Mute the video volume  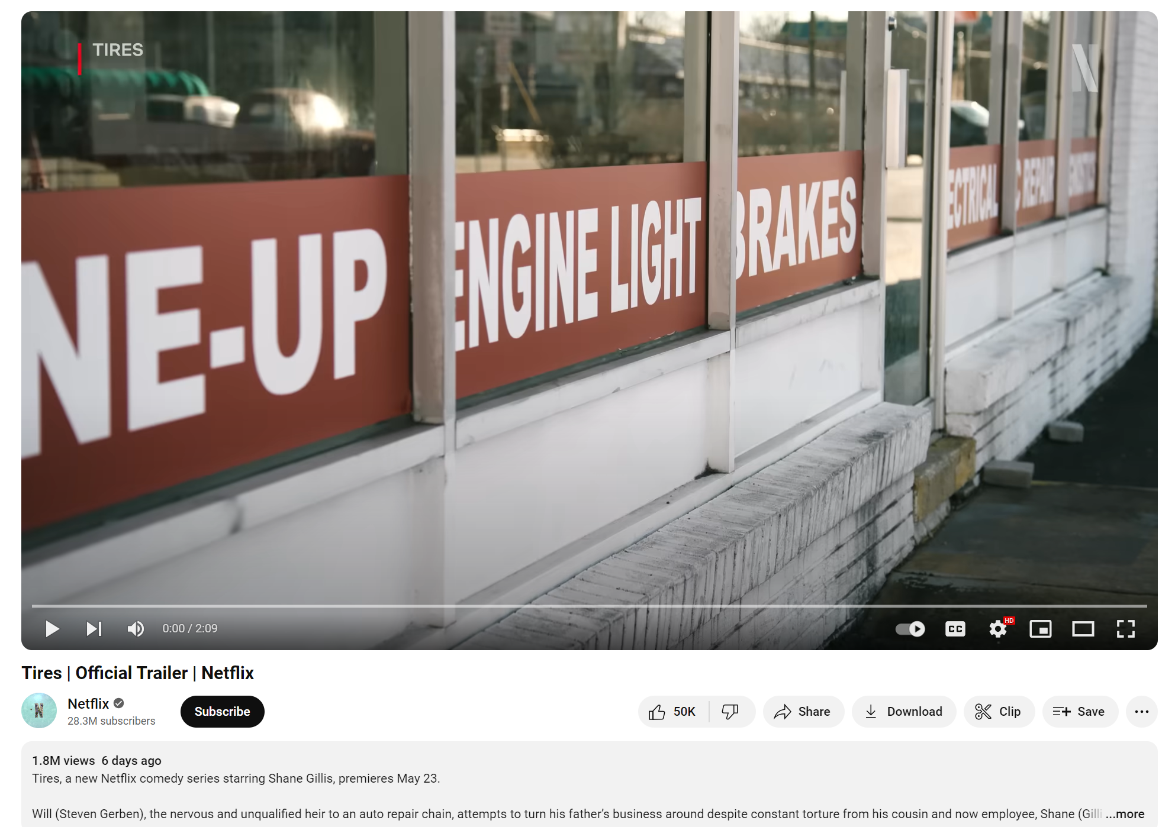coord(136,628)
